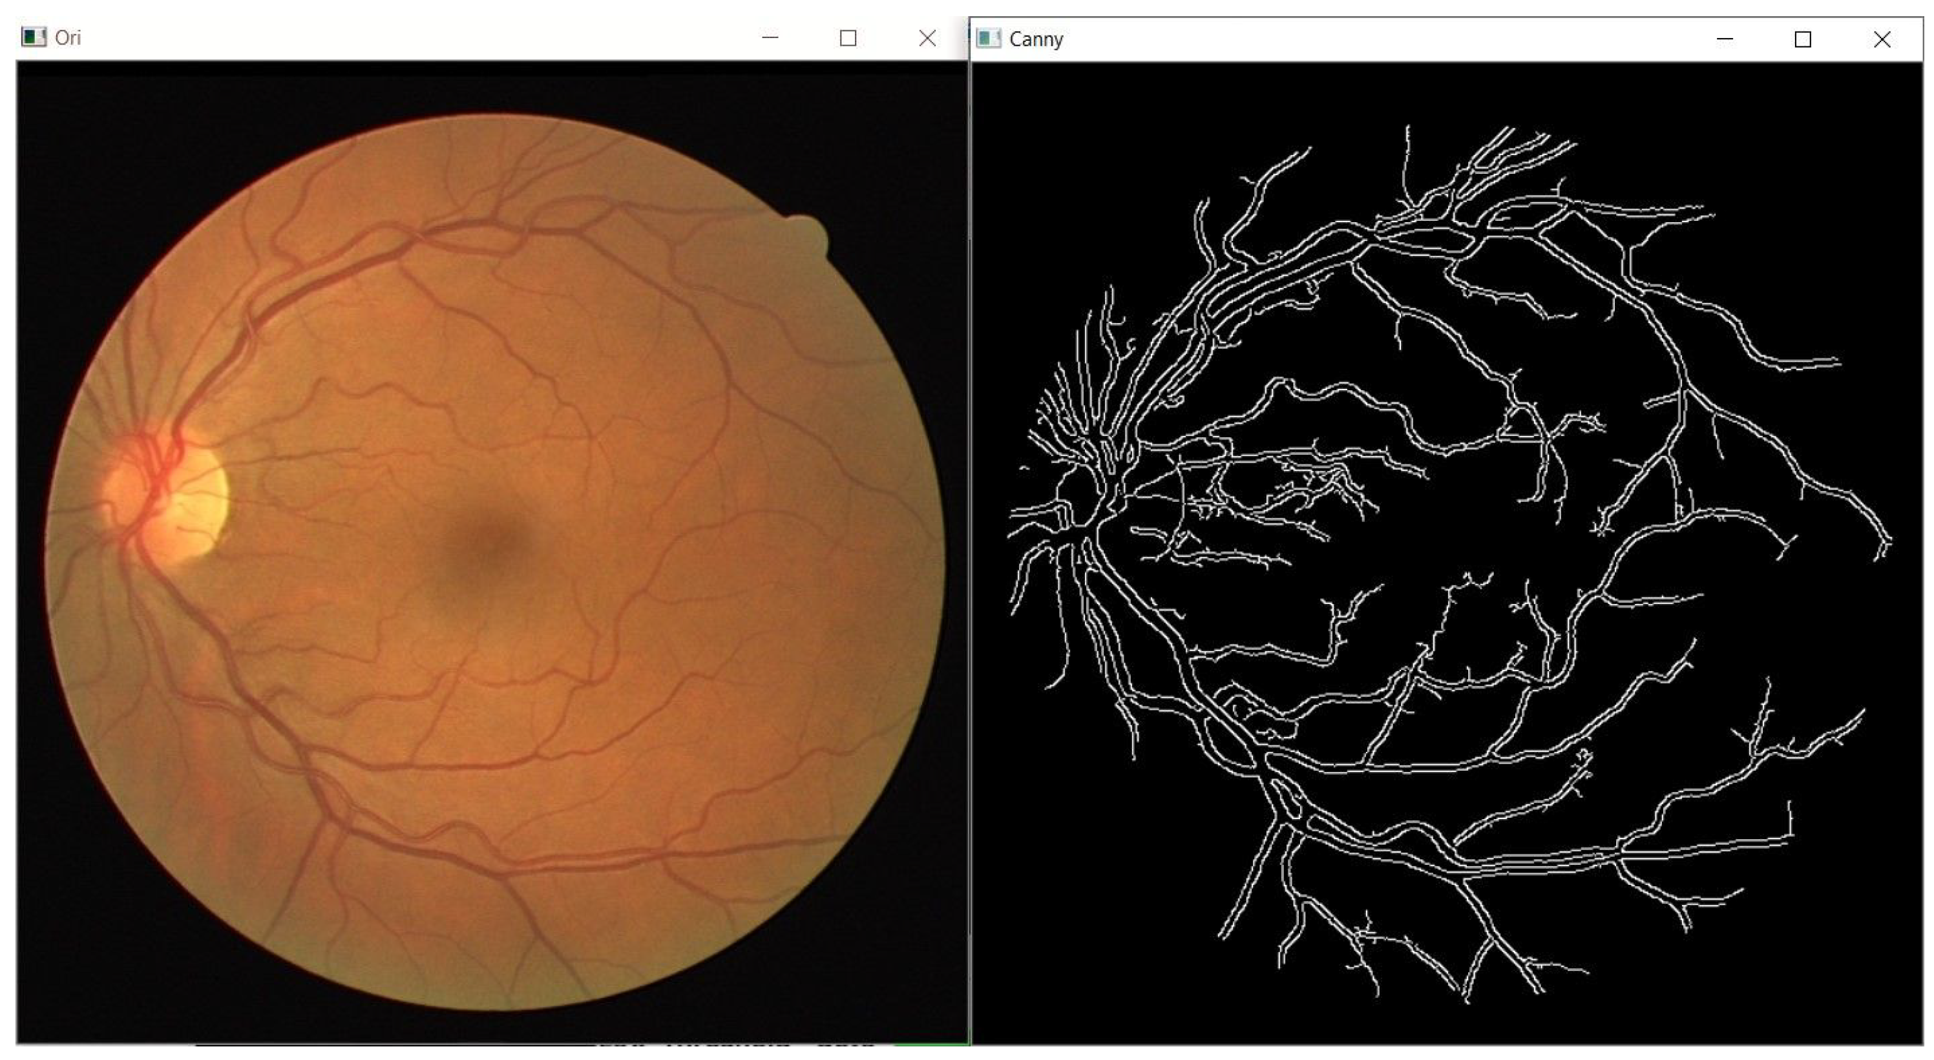The width and height of the screenshot is (1934, 1060).
Task: Maximize the Ori window
Action: [848, 37]
